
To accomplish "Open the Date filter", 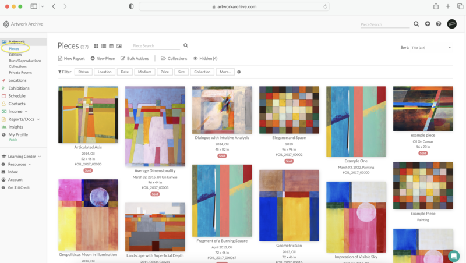I will (125, 72).
